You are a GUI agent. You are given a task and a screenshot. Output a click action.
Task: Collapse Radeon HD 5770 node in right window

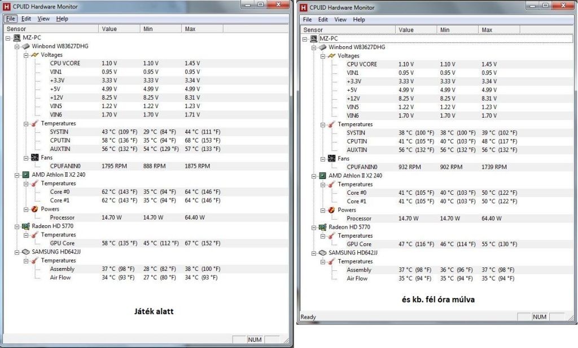[x=314, y=227]
